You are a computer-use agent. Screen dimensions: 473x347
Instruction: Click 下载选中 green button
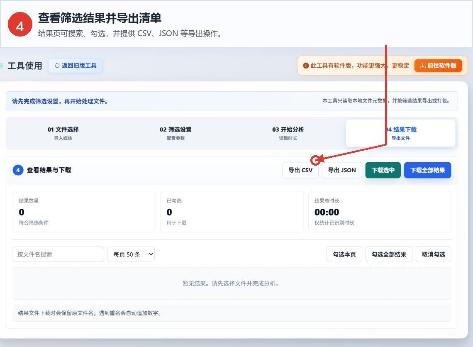click(x=383, y=170)
